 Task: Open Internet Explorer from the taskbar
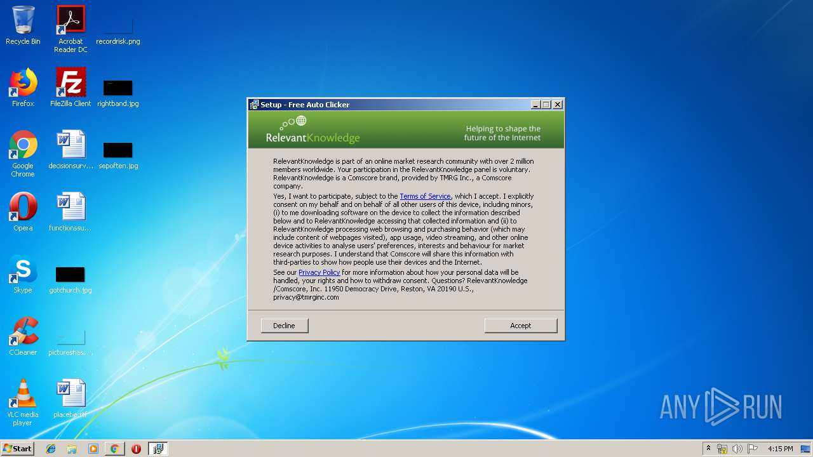51,449
